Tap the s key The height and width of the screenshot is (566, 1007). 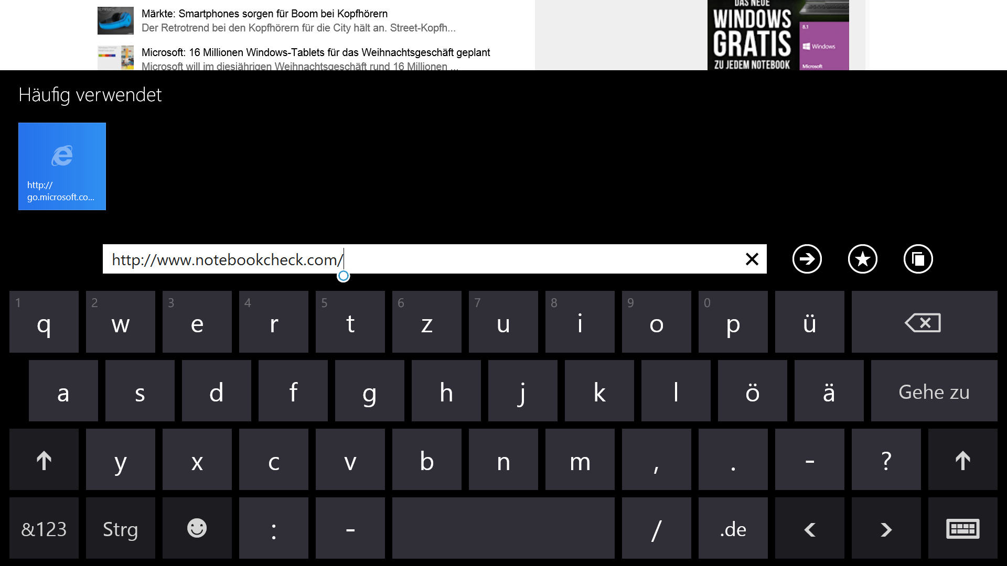click(140, 390)
